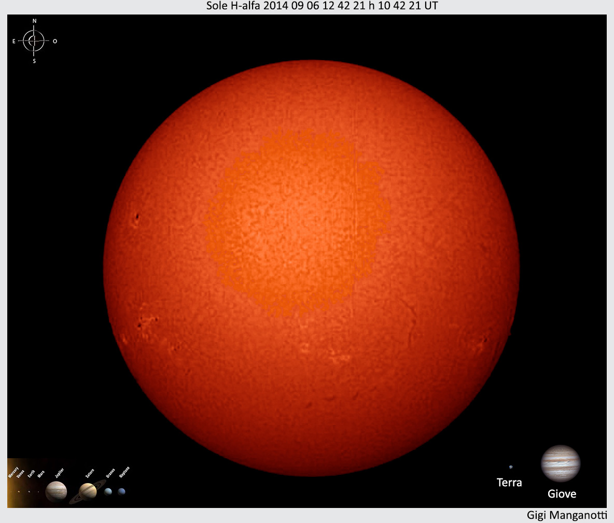Click the ringed Saturn image in the strip
Image resolution: width=614 pixels, height=523 pixels.
(x=88, y=492)
